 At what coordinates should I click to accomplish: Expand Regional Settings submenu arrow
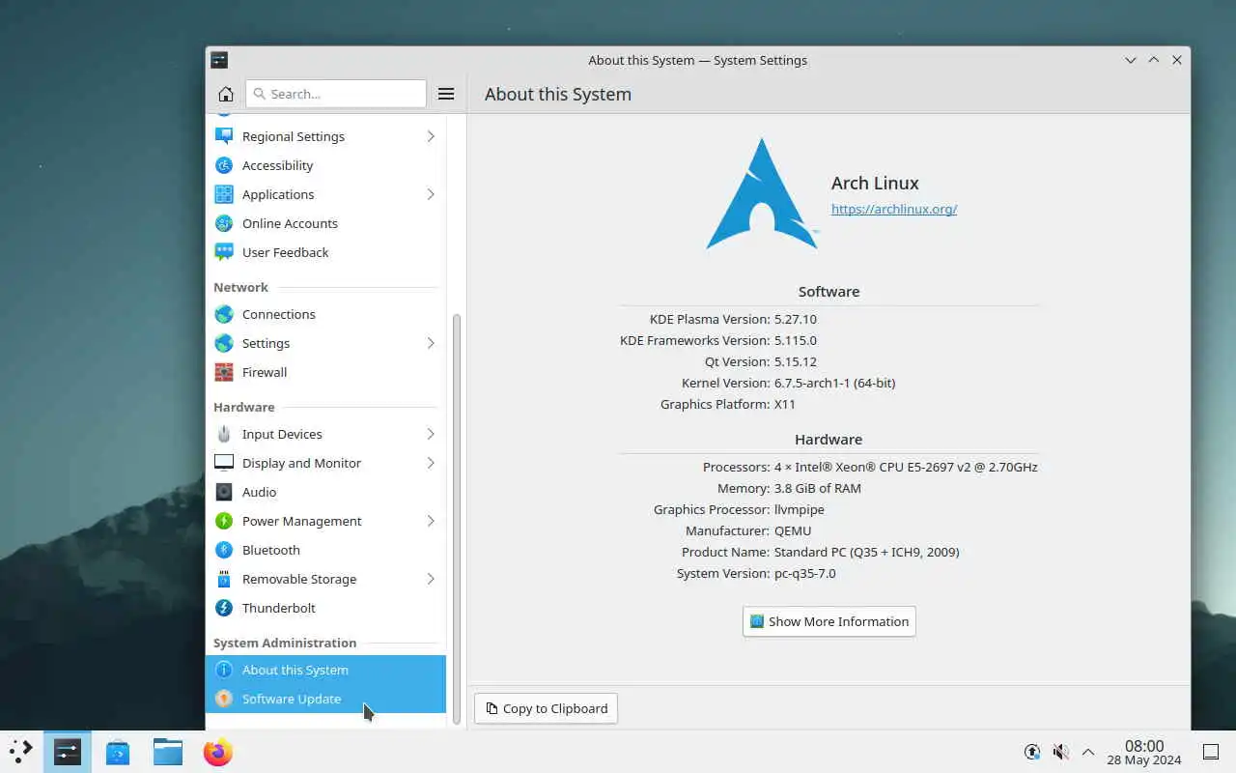pyautogui.click(x=431, y=136)
